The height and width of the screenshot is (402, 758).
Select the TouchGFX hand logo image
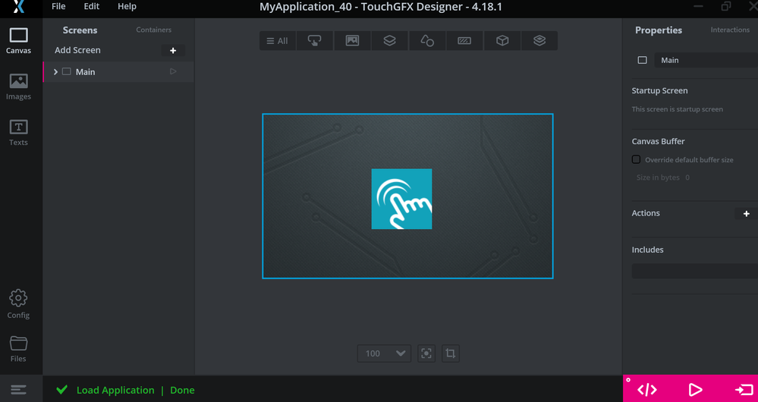point(401,199)
